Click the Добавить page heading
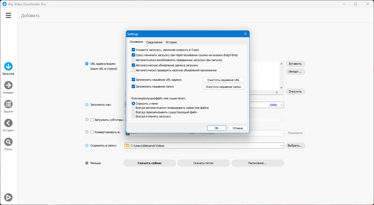 click(x=30, y=15)
